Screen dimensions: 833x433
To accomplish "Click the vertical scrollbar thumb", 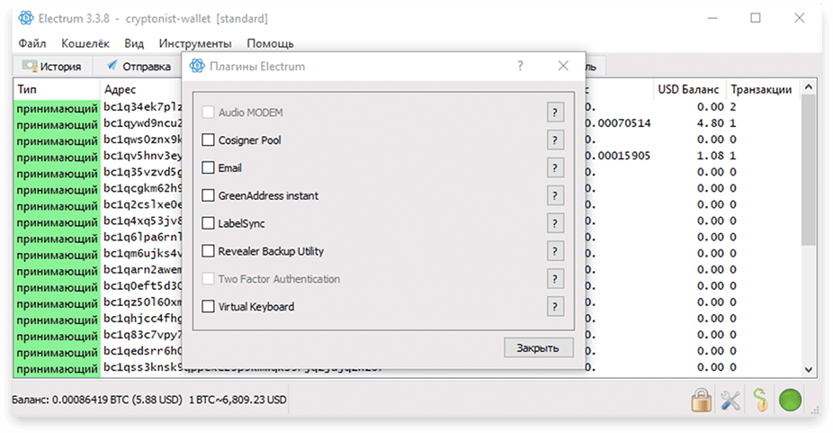I will 808,170.
